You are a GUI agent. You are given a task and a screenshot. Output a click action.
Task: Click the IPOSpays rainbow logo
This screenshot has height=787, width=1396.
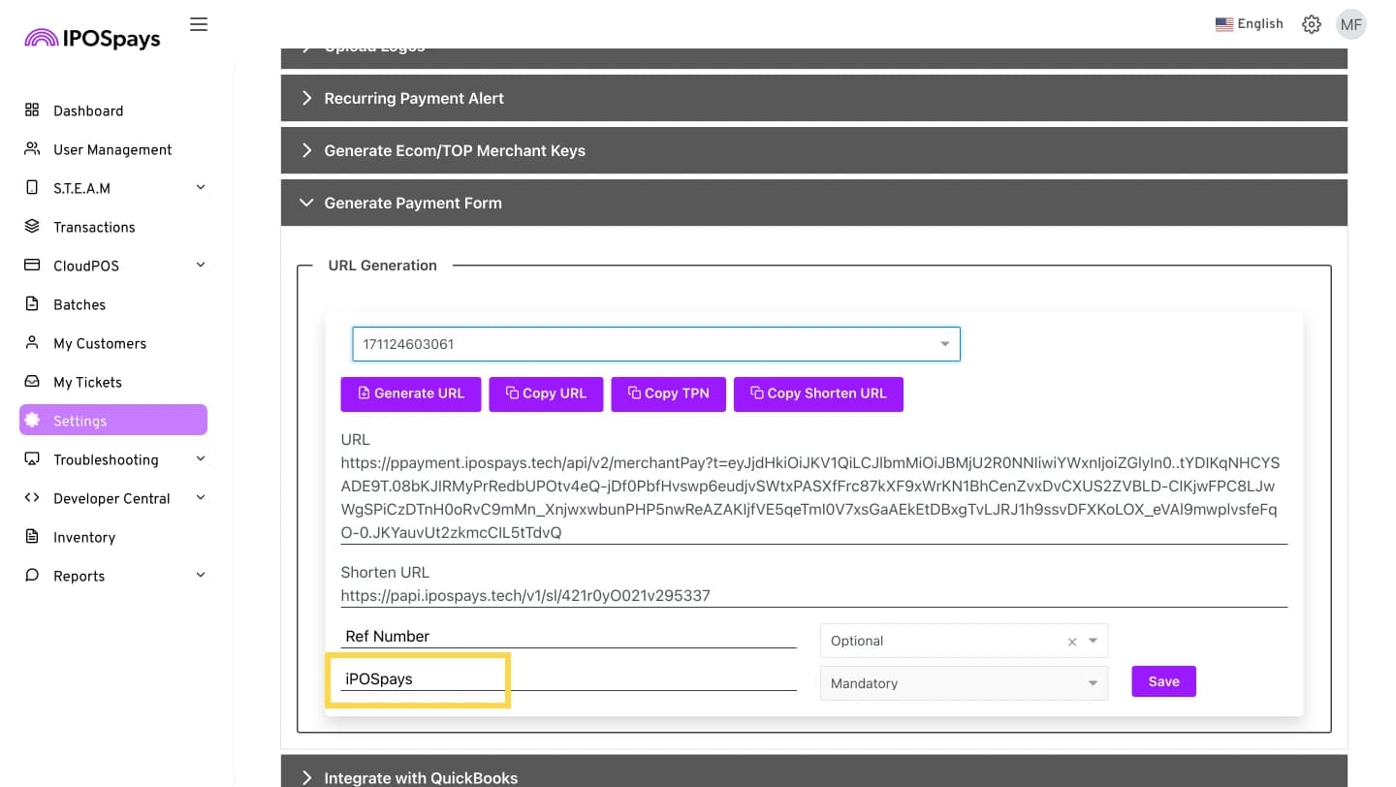92,38
